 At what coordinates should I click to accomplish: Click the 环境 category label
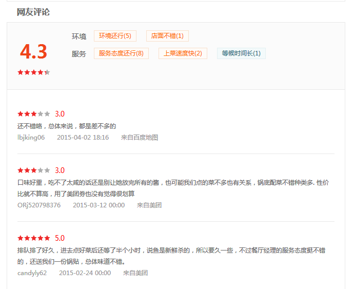pyautogui.click(x=79, y=36)
